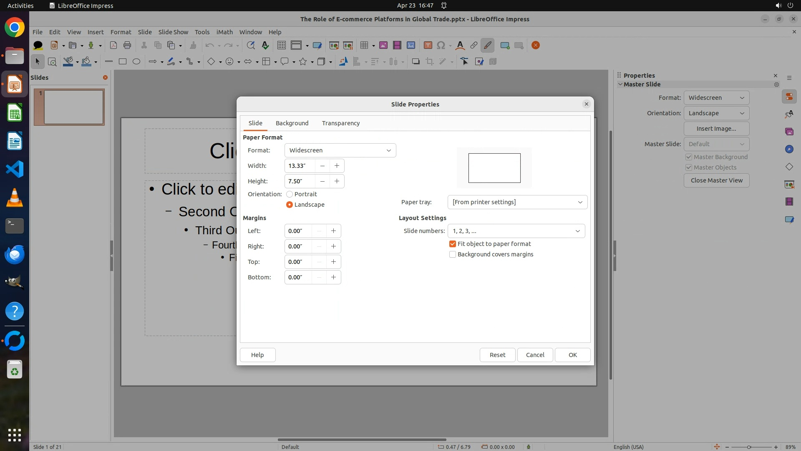Open the Slide Show menu
801x451 pixels.
click(x=173, y=32)
